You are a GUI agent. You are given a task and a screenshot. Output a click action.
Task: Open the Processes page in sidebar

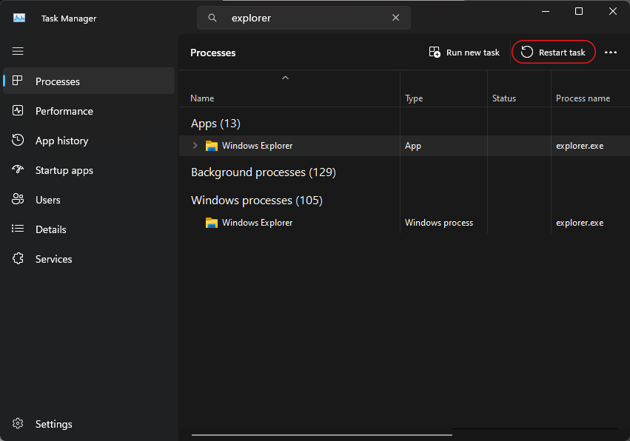click(89, 81)
